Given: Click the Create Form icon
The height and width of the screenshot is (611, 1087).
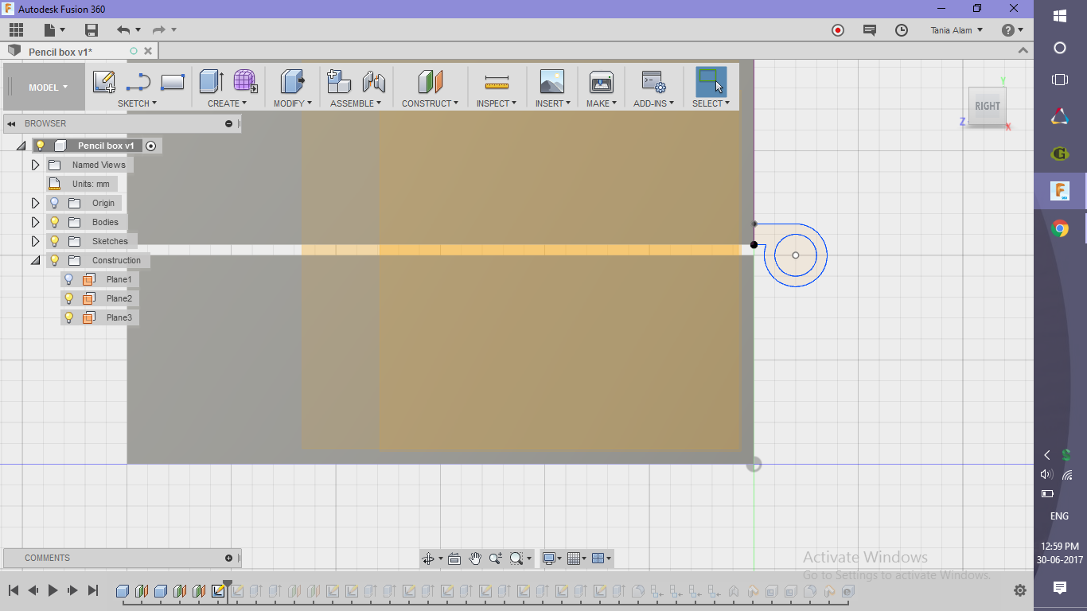Looking at the screenshot, I should click(245, 82).
